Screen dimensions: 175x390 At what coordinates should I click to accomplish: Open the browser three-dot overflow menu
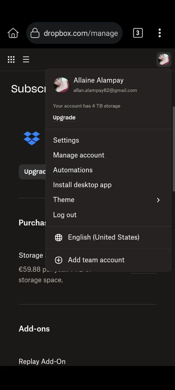click(160, 33)
